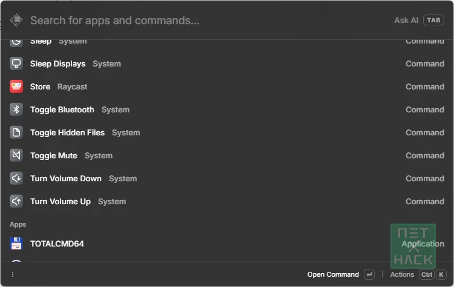Click System subtitle next to Turn Volume Down
This screenshot has width=454, height=287.
(x=123, y=179)
